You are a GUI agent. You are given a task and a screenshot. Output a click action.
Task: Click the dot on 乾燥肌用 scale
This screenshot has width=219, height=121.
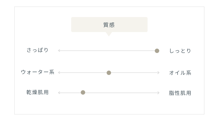pyautogui.click(x=83, y=92)
